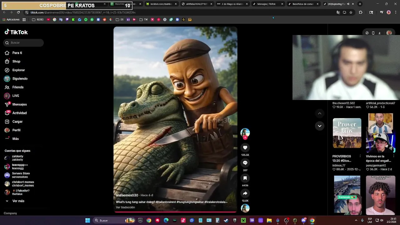Open the LIVE section
The height and width of the screenshot is (225, 400).
(x=12, y=96)
